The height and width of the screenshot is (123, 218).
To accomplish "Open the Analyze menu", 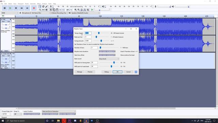I will pyautogui.click(x=45, y=4).
